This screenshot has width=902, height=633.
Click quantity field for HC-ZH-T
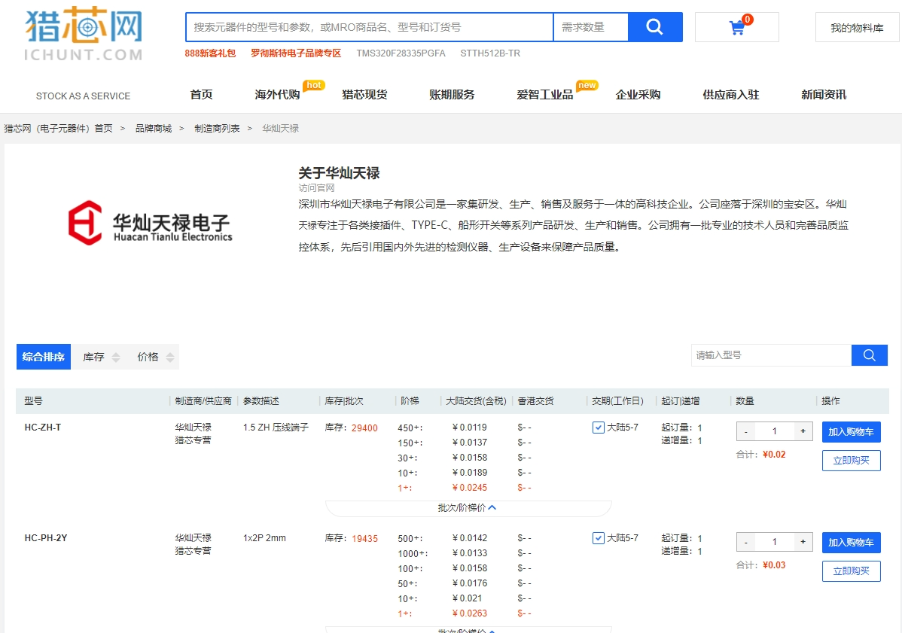pyautogui.click(x=774, y=431)
